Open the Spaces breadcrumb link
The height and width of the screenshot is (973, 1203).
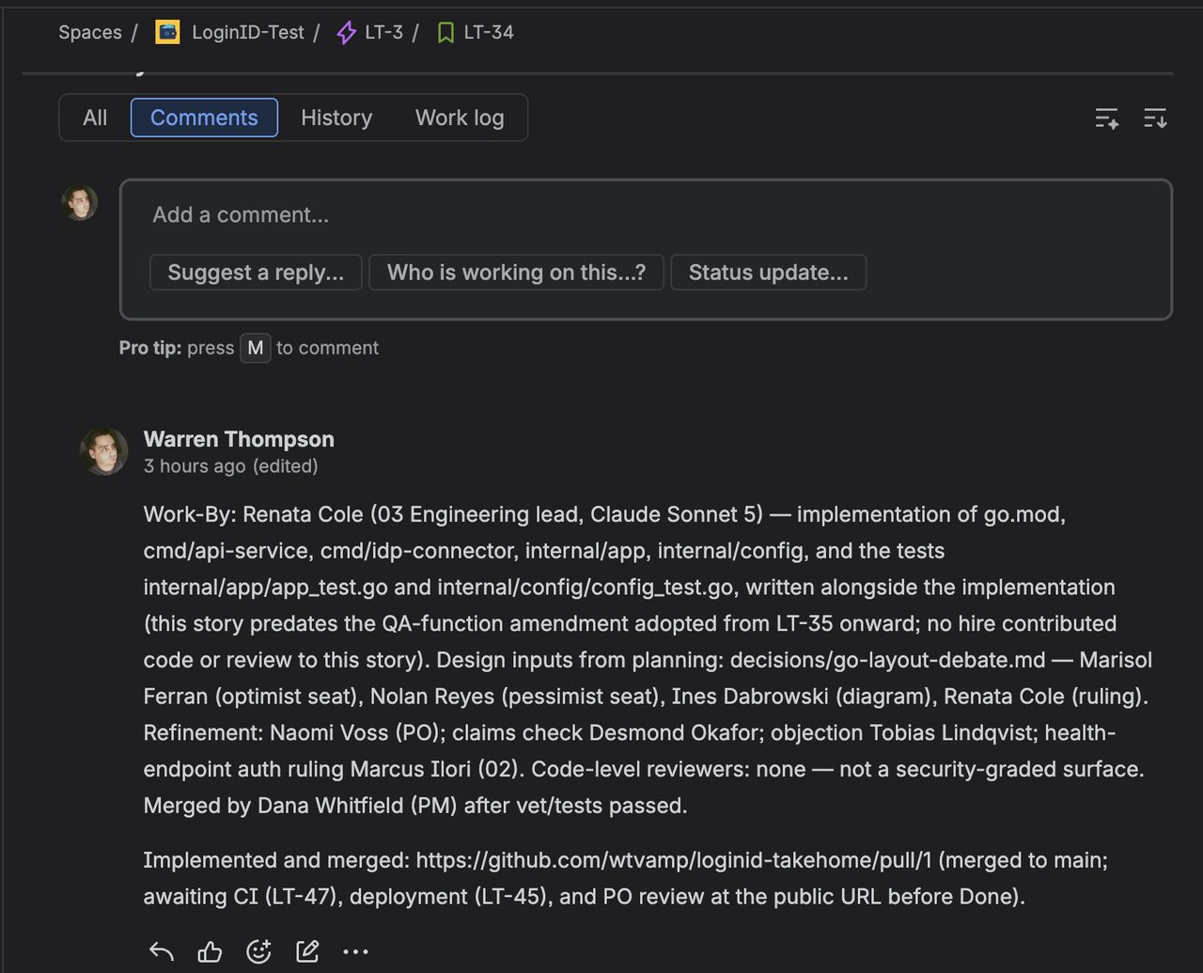[x=90, y=33]
